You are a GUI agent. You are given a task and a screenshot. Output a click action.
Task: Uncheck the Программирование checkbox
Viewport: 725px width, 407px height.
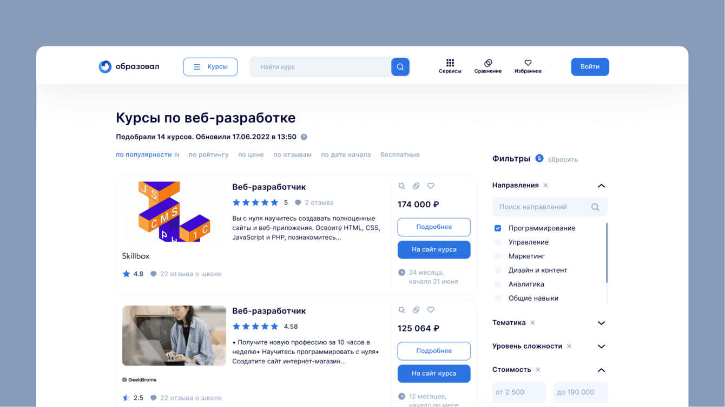(498, 228)
